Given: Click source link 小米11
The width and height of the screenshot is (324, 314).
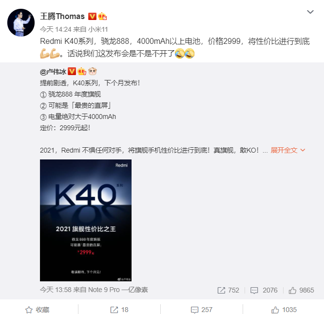Looking at the screenshot, I should click(98, 29).
